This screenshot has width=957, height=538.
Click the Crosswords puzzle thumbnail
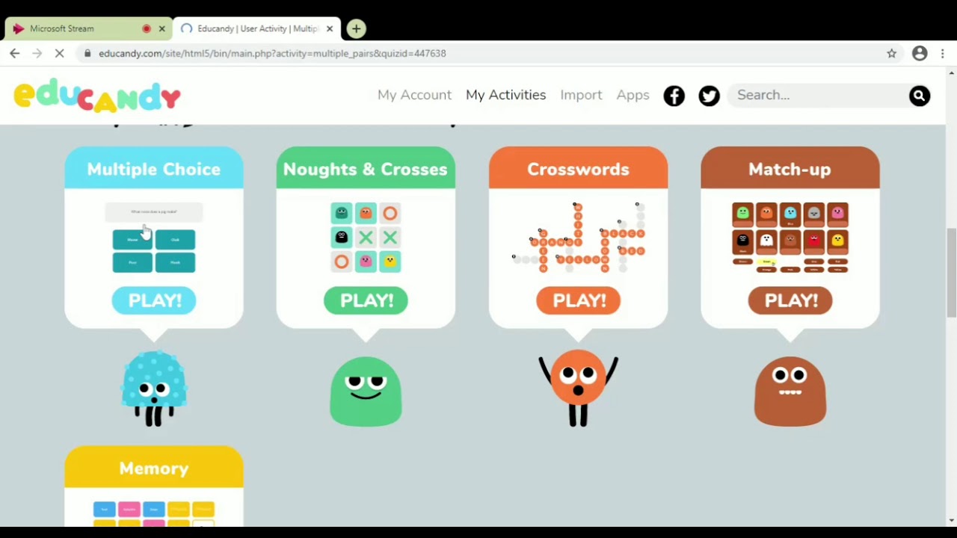[x=578, y=238]
